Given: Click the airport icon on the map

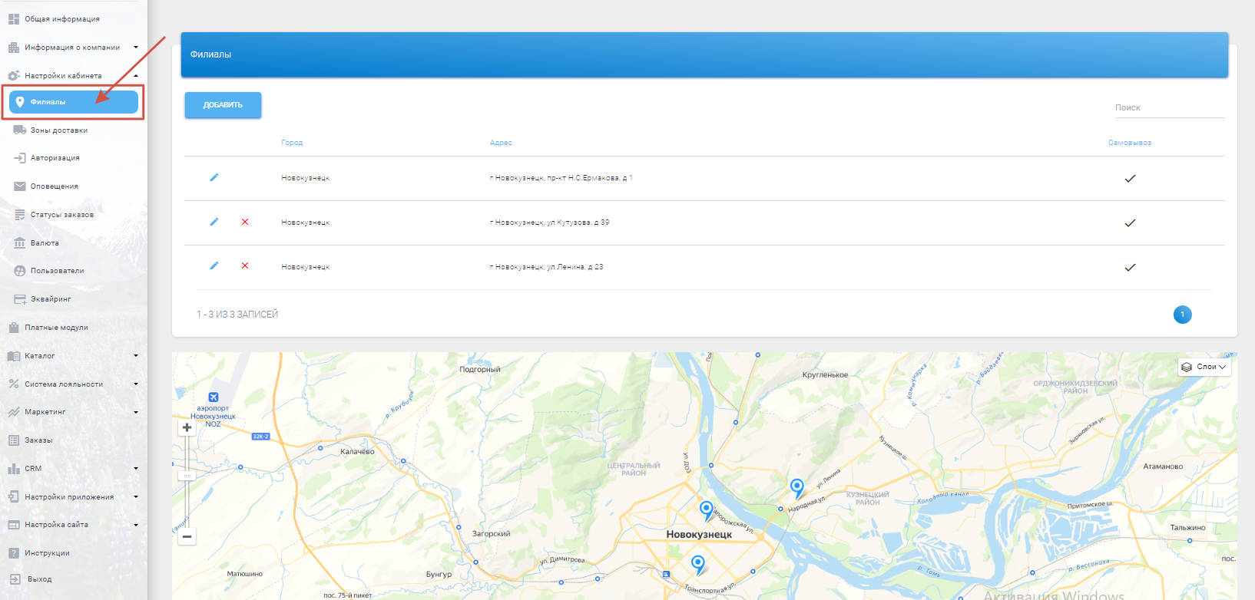Looking at the screenshot, I should pyautogui.click(x=214, y=397).
